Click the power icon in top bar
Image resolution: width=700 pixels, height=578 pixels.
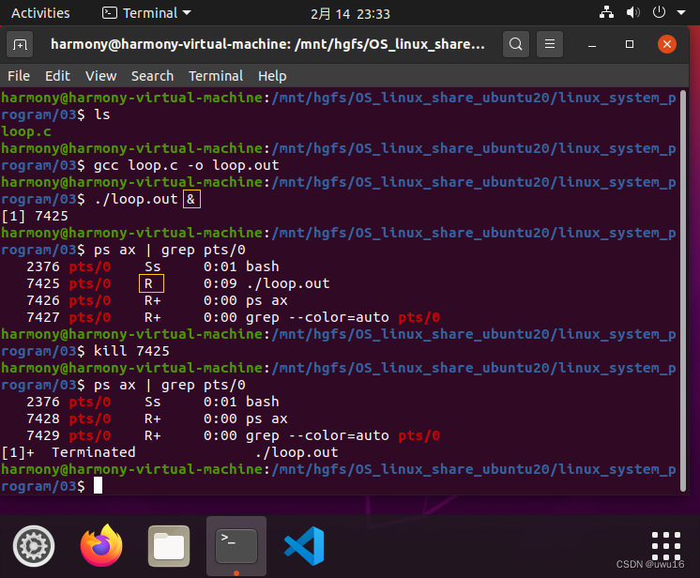click(659, 12)
